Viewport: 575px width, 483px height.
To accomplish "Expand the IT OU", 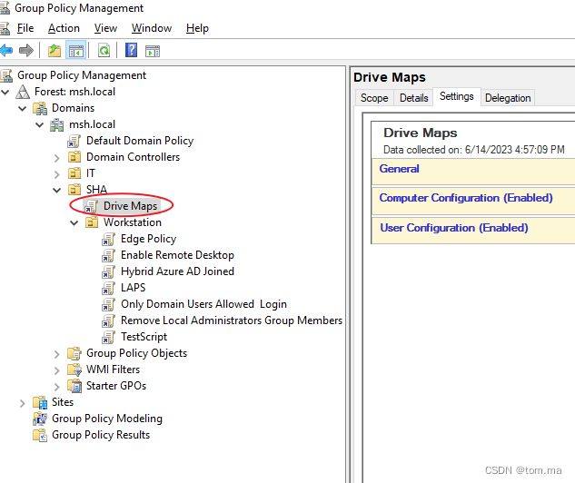I will tap(57, 174).
